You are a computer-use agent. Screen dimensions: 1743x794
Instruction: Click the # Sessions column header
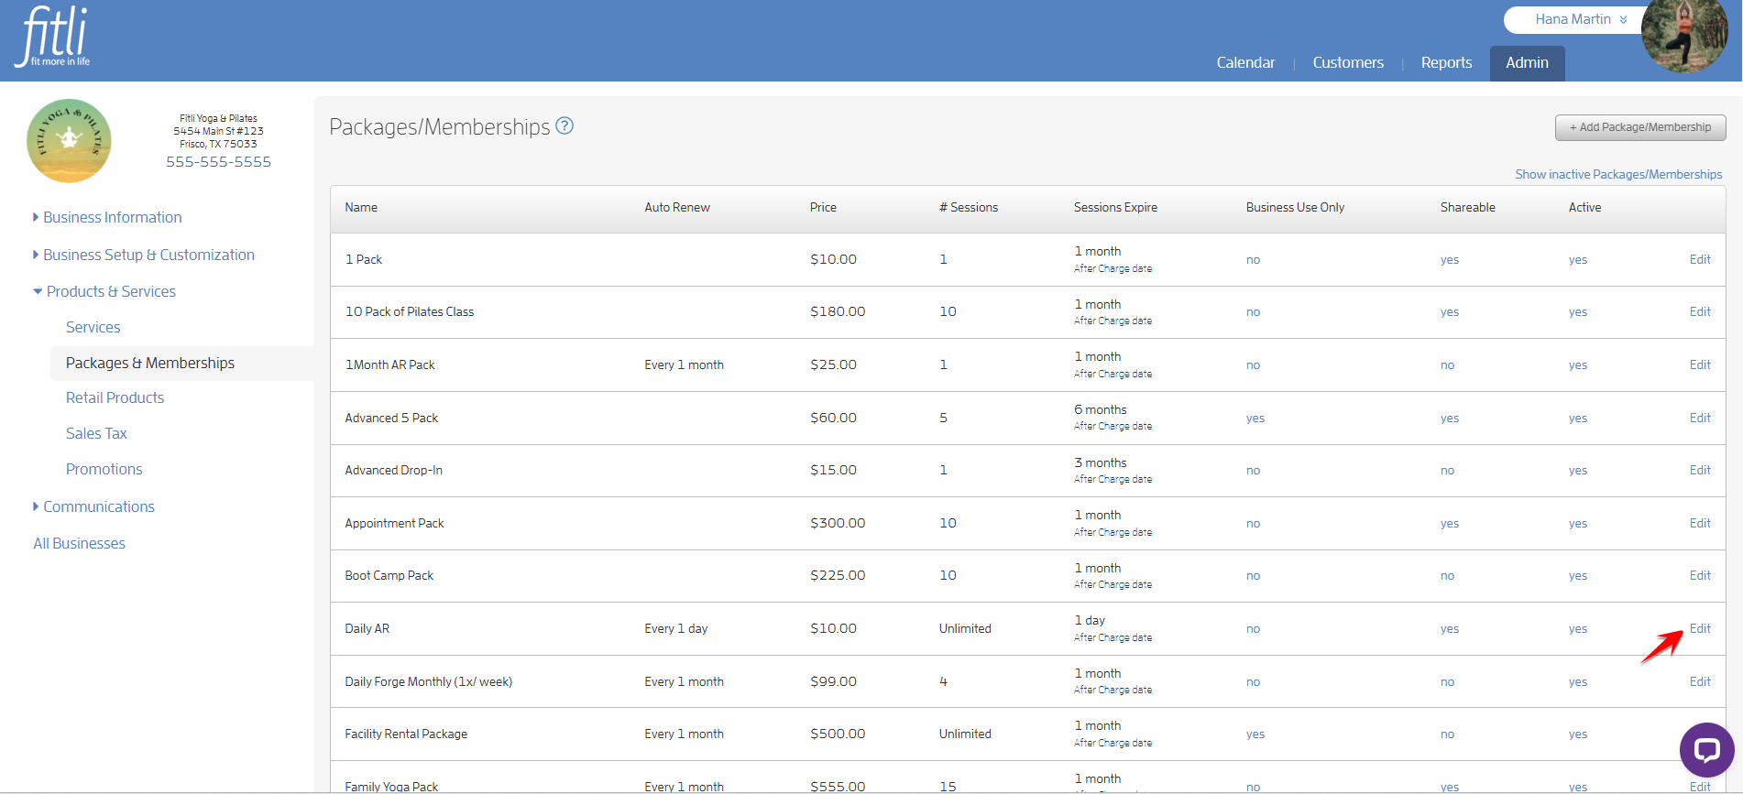969,207
